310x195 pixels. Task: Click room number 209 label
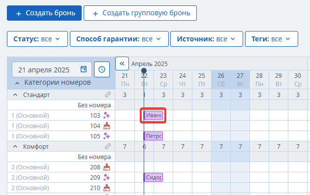click(95, 178)
